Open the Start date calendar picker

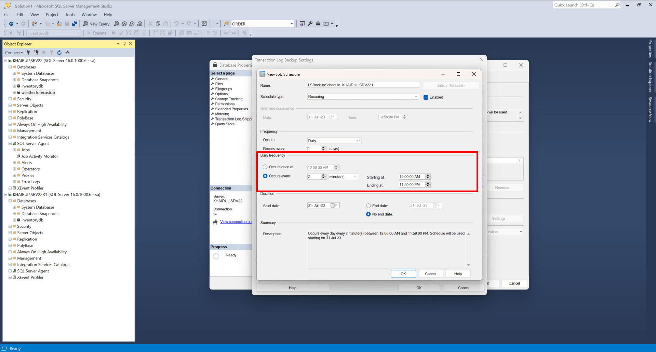click(334, 206)
